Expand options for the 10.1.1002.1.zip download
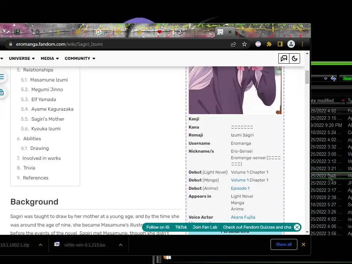Image resolution: width=352 pixels, height=264 pixels. (41, 245)
